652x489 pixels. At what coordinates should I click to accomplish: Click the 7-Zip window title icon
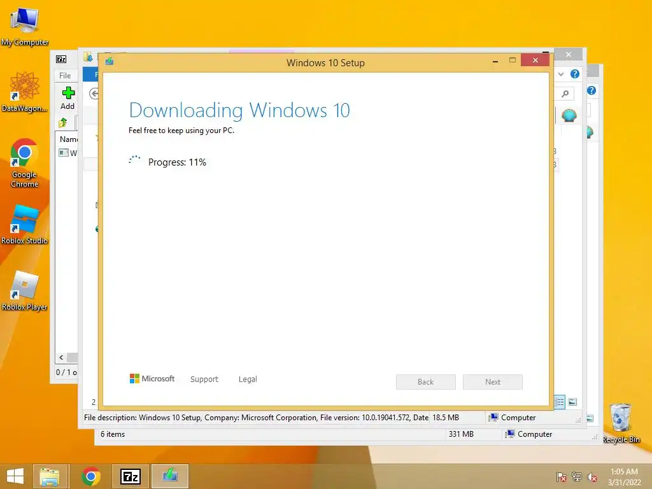[x=61, y=59]
